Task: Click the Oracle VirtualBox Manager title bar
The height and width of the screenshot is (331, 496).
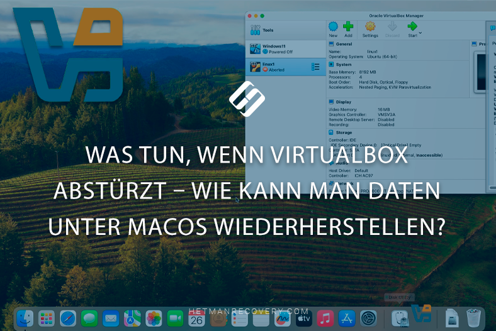Action: point(396,16)
